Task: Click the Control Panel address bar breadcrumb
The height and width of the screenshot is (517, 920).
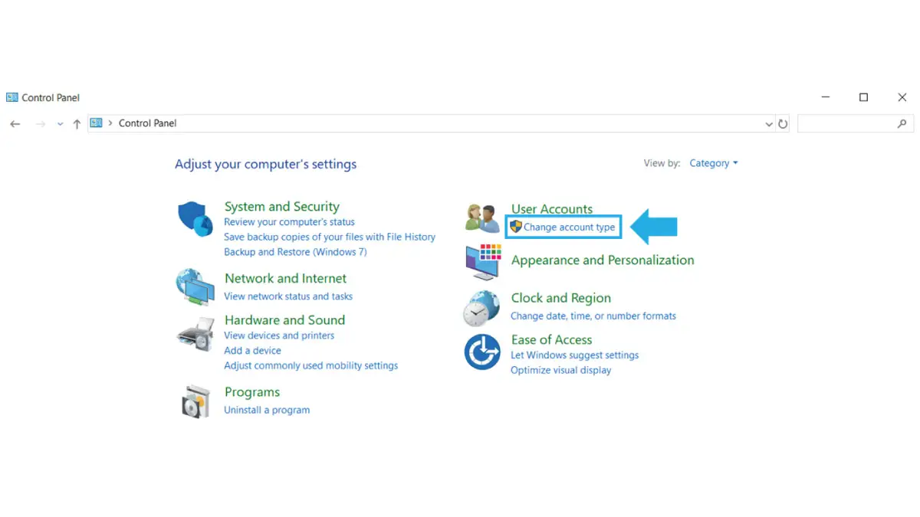Action: pyautogui.click(x=147, y=123)
